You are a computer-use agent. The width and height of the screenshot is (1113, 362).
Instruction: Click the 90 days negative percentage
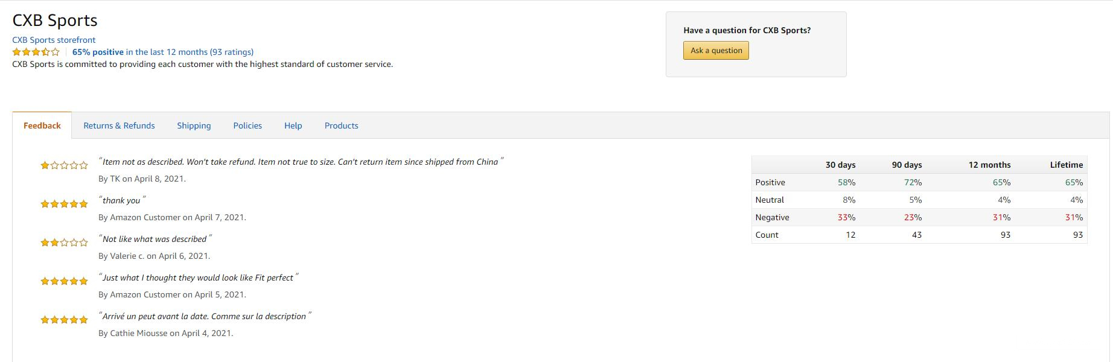[913, 217]
